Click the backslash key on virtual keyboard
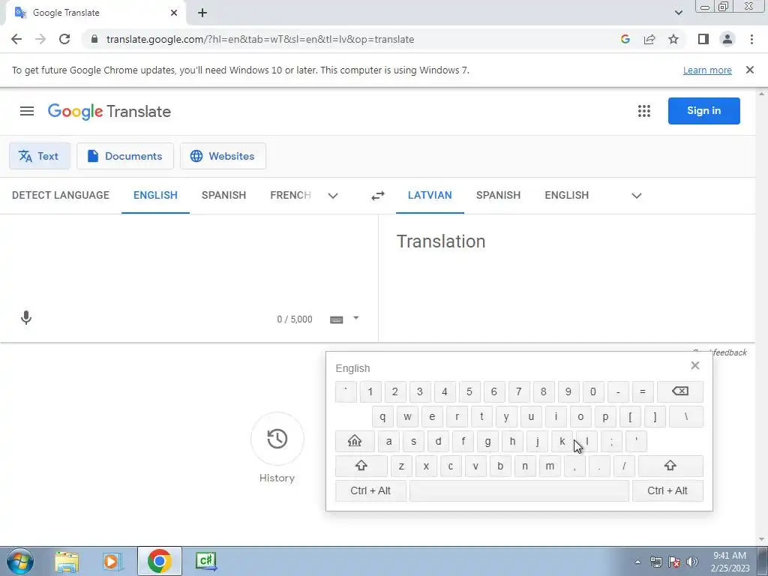 [x=685, y=417]
